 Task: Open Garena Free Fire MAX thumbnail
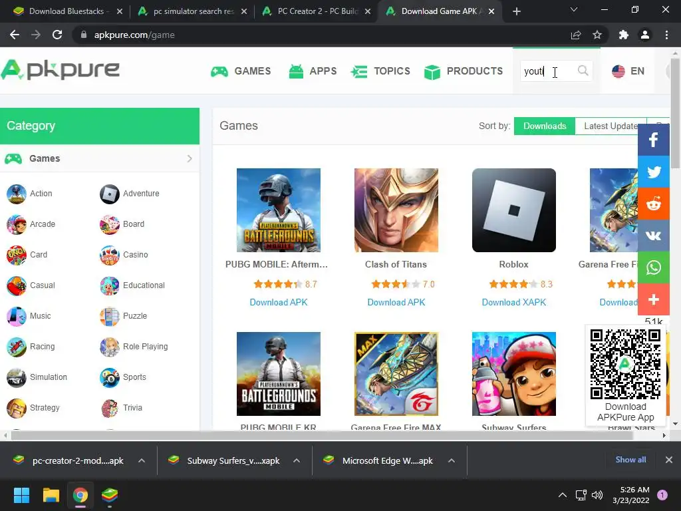[x=396, y=374]
